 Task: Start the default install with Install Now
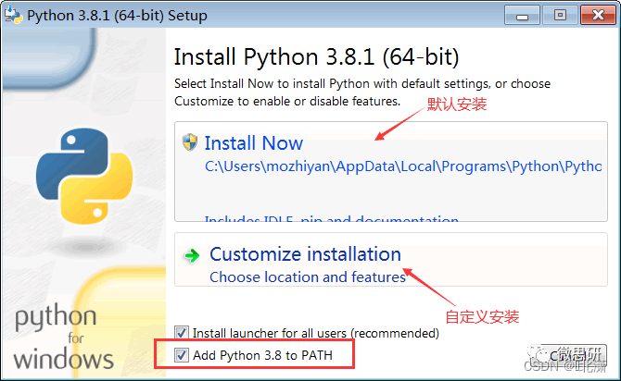click(x=254, y=142)
